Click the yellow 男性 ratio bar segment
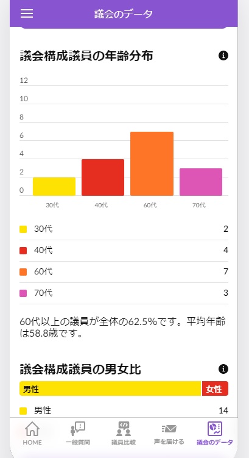Image resolution: width=249 pixels, height=458 pixels. tap(111, 388)
